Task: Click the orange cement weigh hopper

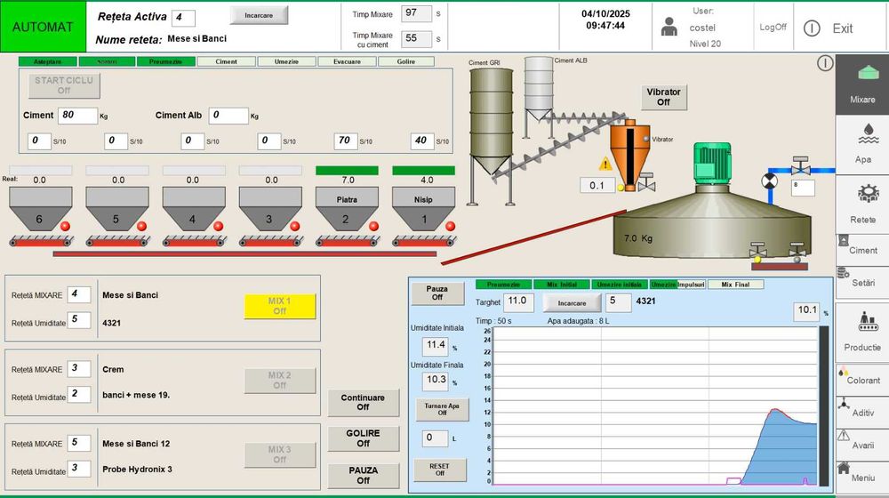Action: (629, 154)
